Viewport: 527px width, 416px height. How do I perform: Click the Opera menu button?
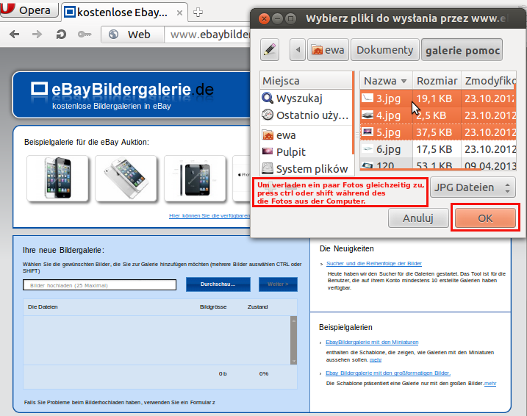[x=29, y=10]
